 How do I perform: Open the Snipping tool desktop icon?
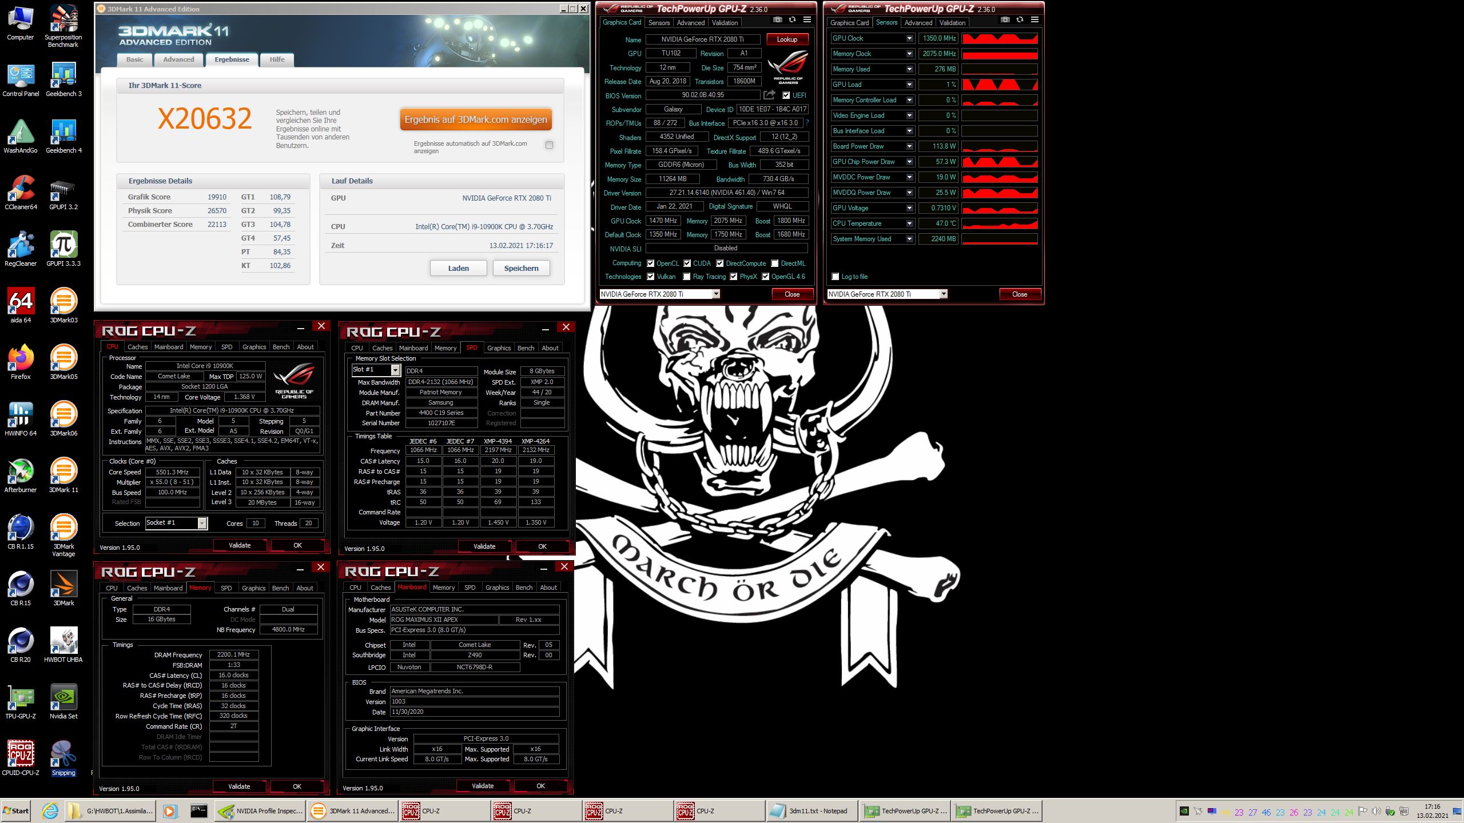click(x=63, y=759)
